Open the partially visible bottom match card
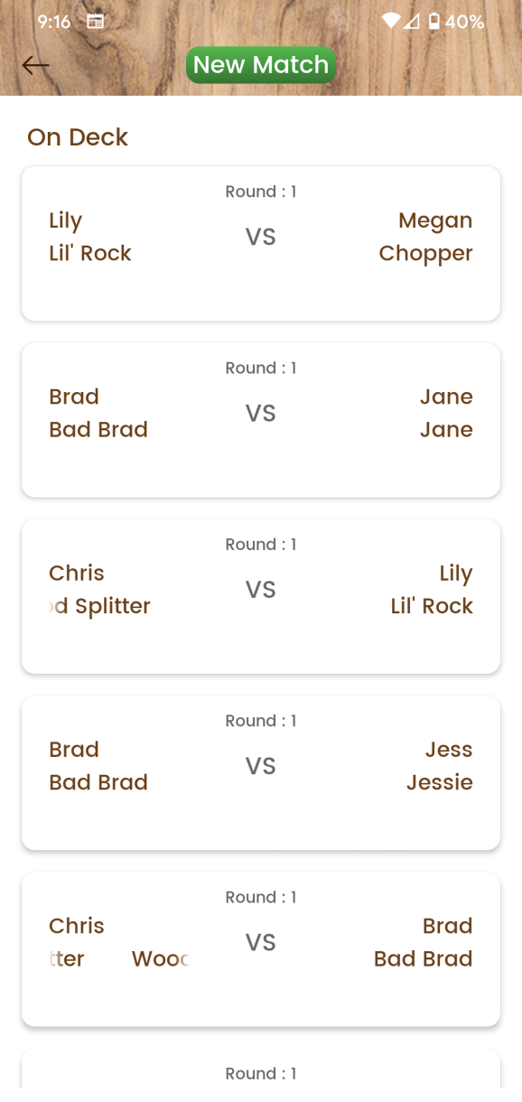This screenshot has width=522, height=1102. (x=261, y=1075)
